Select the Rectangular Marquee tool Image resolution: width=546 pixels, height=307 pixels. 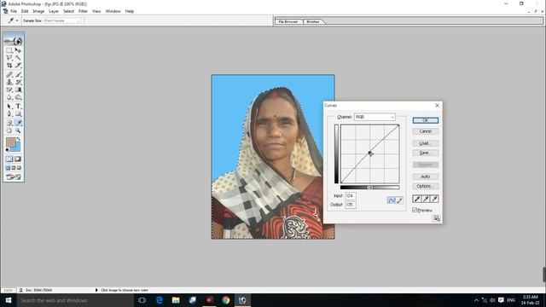9,50
